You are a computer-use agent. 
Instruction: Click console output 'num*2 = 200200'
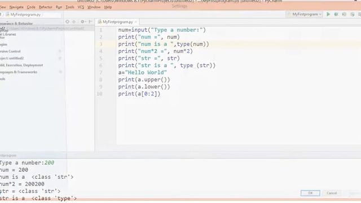point(22,184)
